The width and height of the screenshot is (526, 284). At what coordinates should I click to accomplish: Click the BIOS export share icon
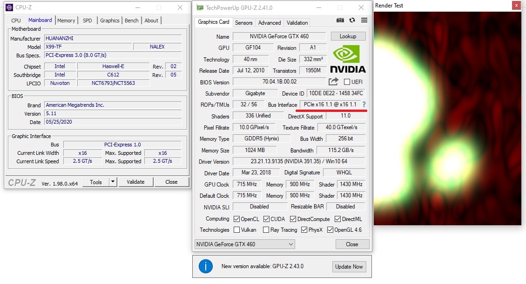[333, 81]
